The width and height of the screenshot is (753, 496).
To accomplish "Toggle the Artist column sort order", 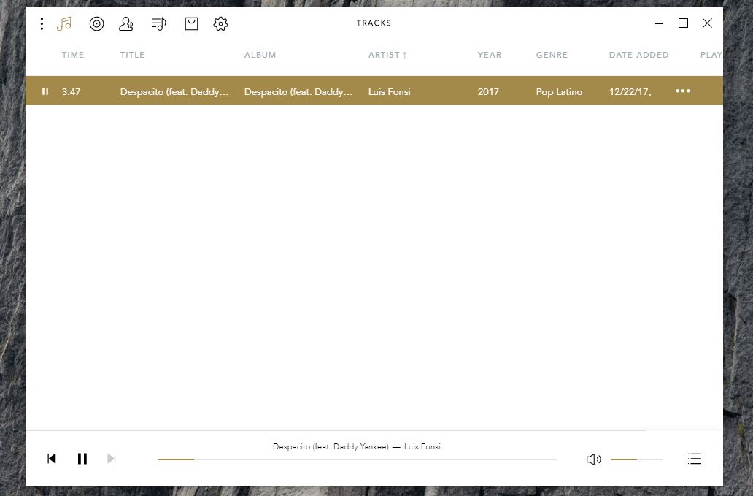I will (387, 55).
